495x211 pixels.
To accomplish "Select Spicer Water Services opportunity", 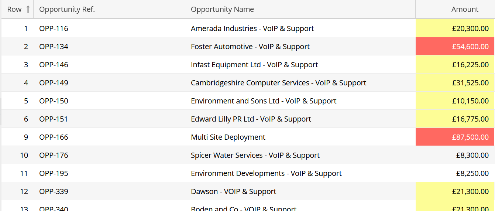I will (255, 155).
